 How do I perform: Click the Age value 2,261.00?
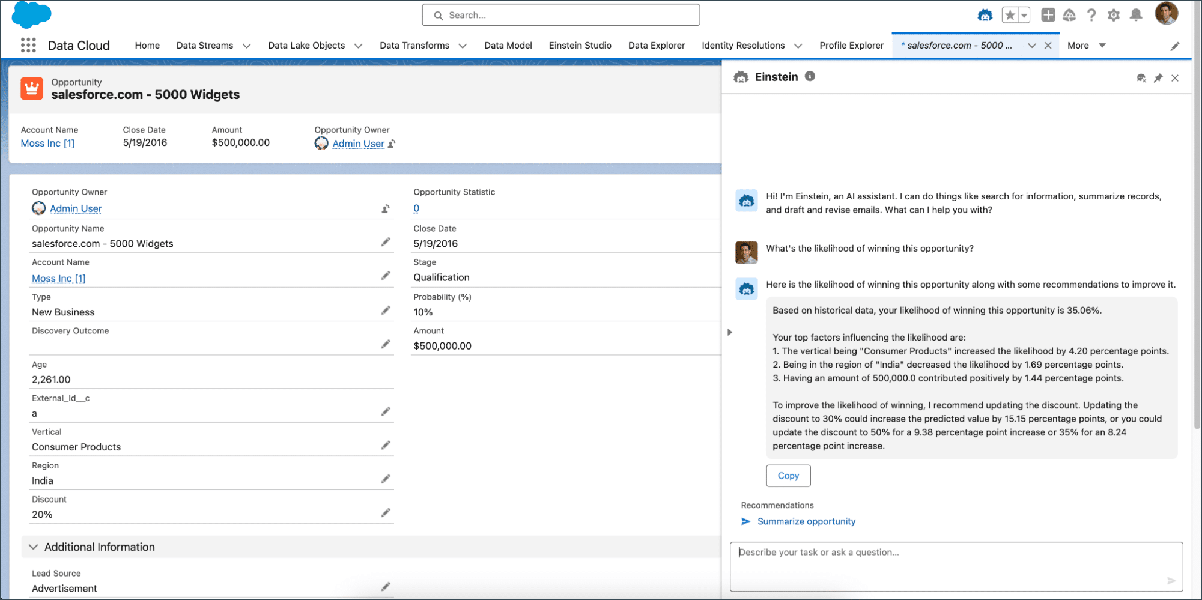[51, 380]
